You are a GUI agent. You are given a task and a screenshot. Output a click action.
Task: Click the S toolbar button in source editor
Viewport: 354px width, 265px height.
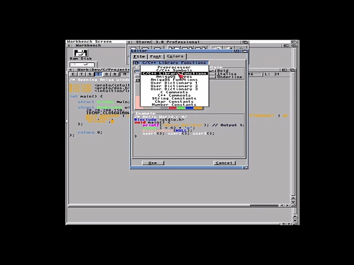click(x=90, y=74)
